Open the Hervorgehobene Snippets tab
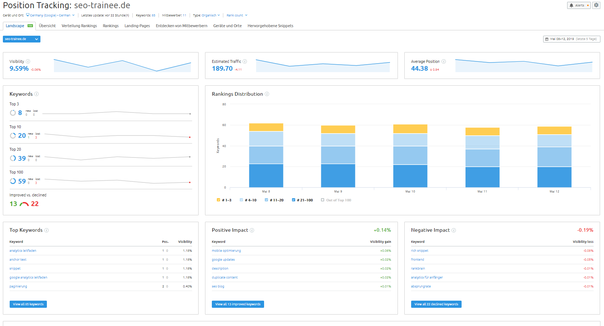The image size is (604, 326). point(270,25)
